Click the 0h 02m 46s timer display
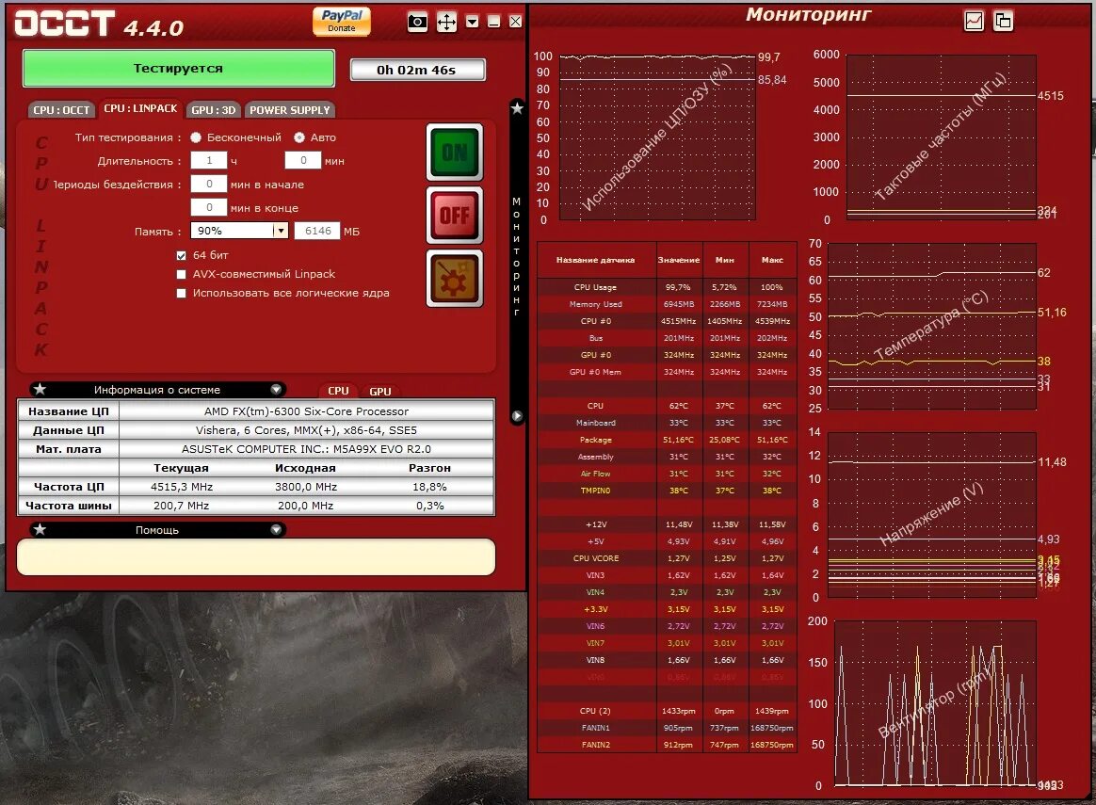 coord(417,70)
